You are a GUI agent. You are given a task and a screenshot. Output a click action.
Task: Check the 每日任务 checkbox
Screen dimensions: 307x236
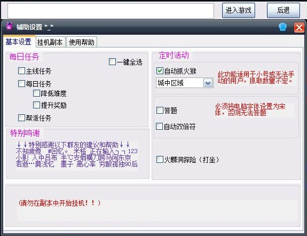21,84
